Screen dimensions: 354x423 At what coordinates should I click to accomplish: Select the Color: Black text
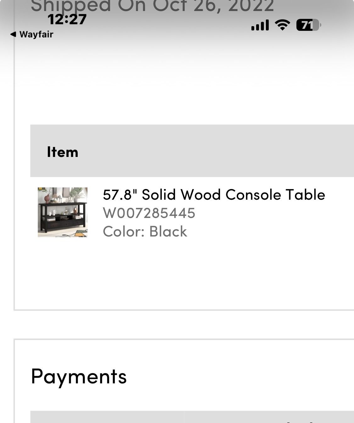pos(145,231)
